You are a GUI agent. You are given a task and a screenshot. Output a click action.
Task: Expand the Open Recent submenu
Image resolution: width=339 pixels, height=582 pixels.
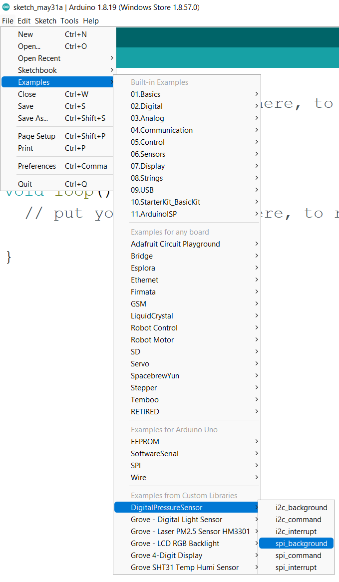tap(58, 58)
